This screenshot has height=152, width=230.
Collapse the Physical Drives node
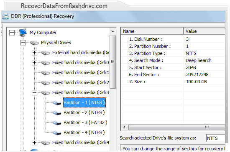click(23, 43)
